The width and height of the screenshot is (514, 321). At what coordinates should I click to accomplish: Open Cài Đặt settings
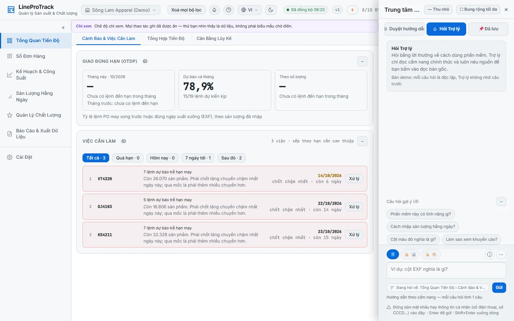pos(36,157)
